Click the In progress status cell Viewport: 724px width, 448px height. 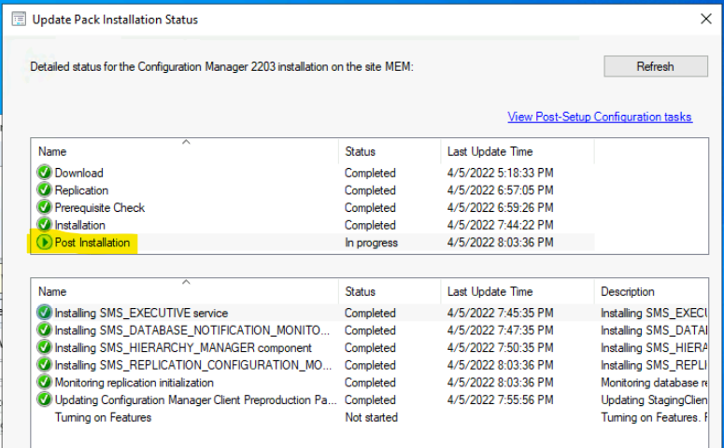click(x=371, y=243)
